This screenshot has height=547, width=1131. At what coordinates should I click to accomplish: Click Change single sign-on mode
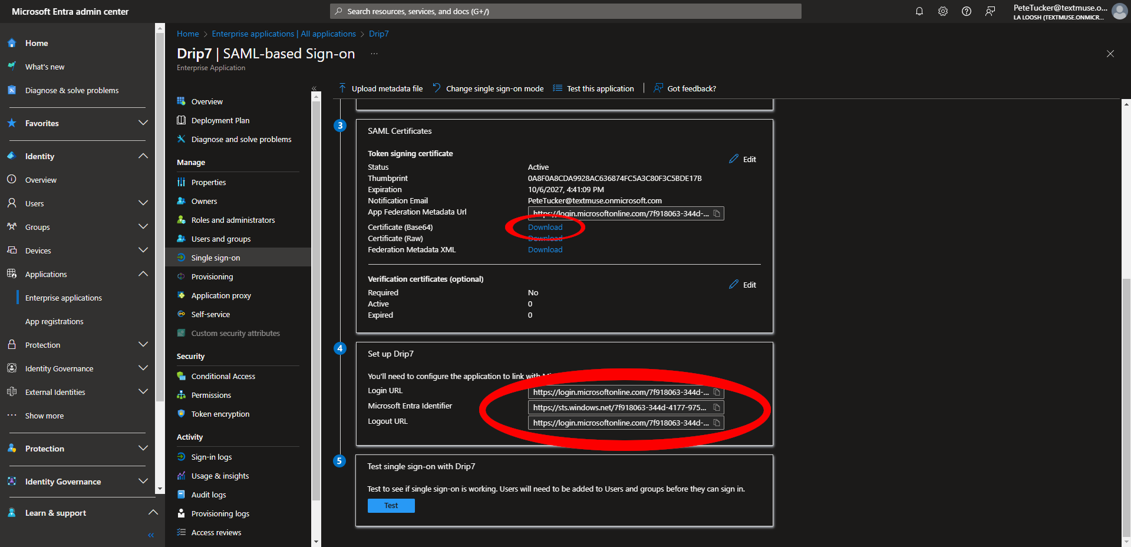[489, 88]
